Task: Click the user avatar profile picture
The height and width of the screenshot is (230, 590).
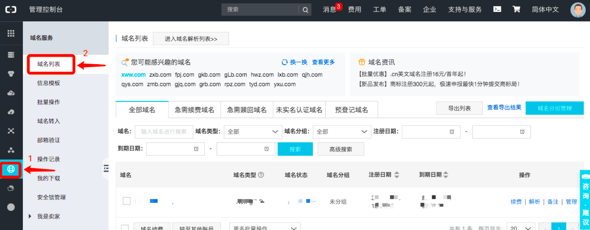Action: pyautogui.click(x=578, y=10)
